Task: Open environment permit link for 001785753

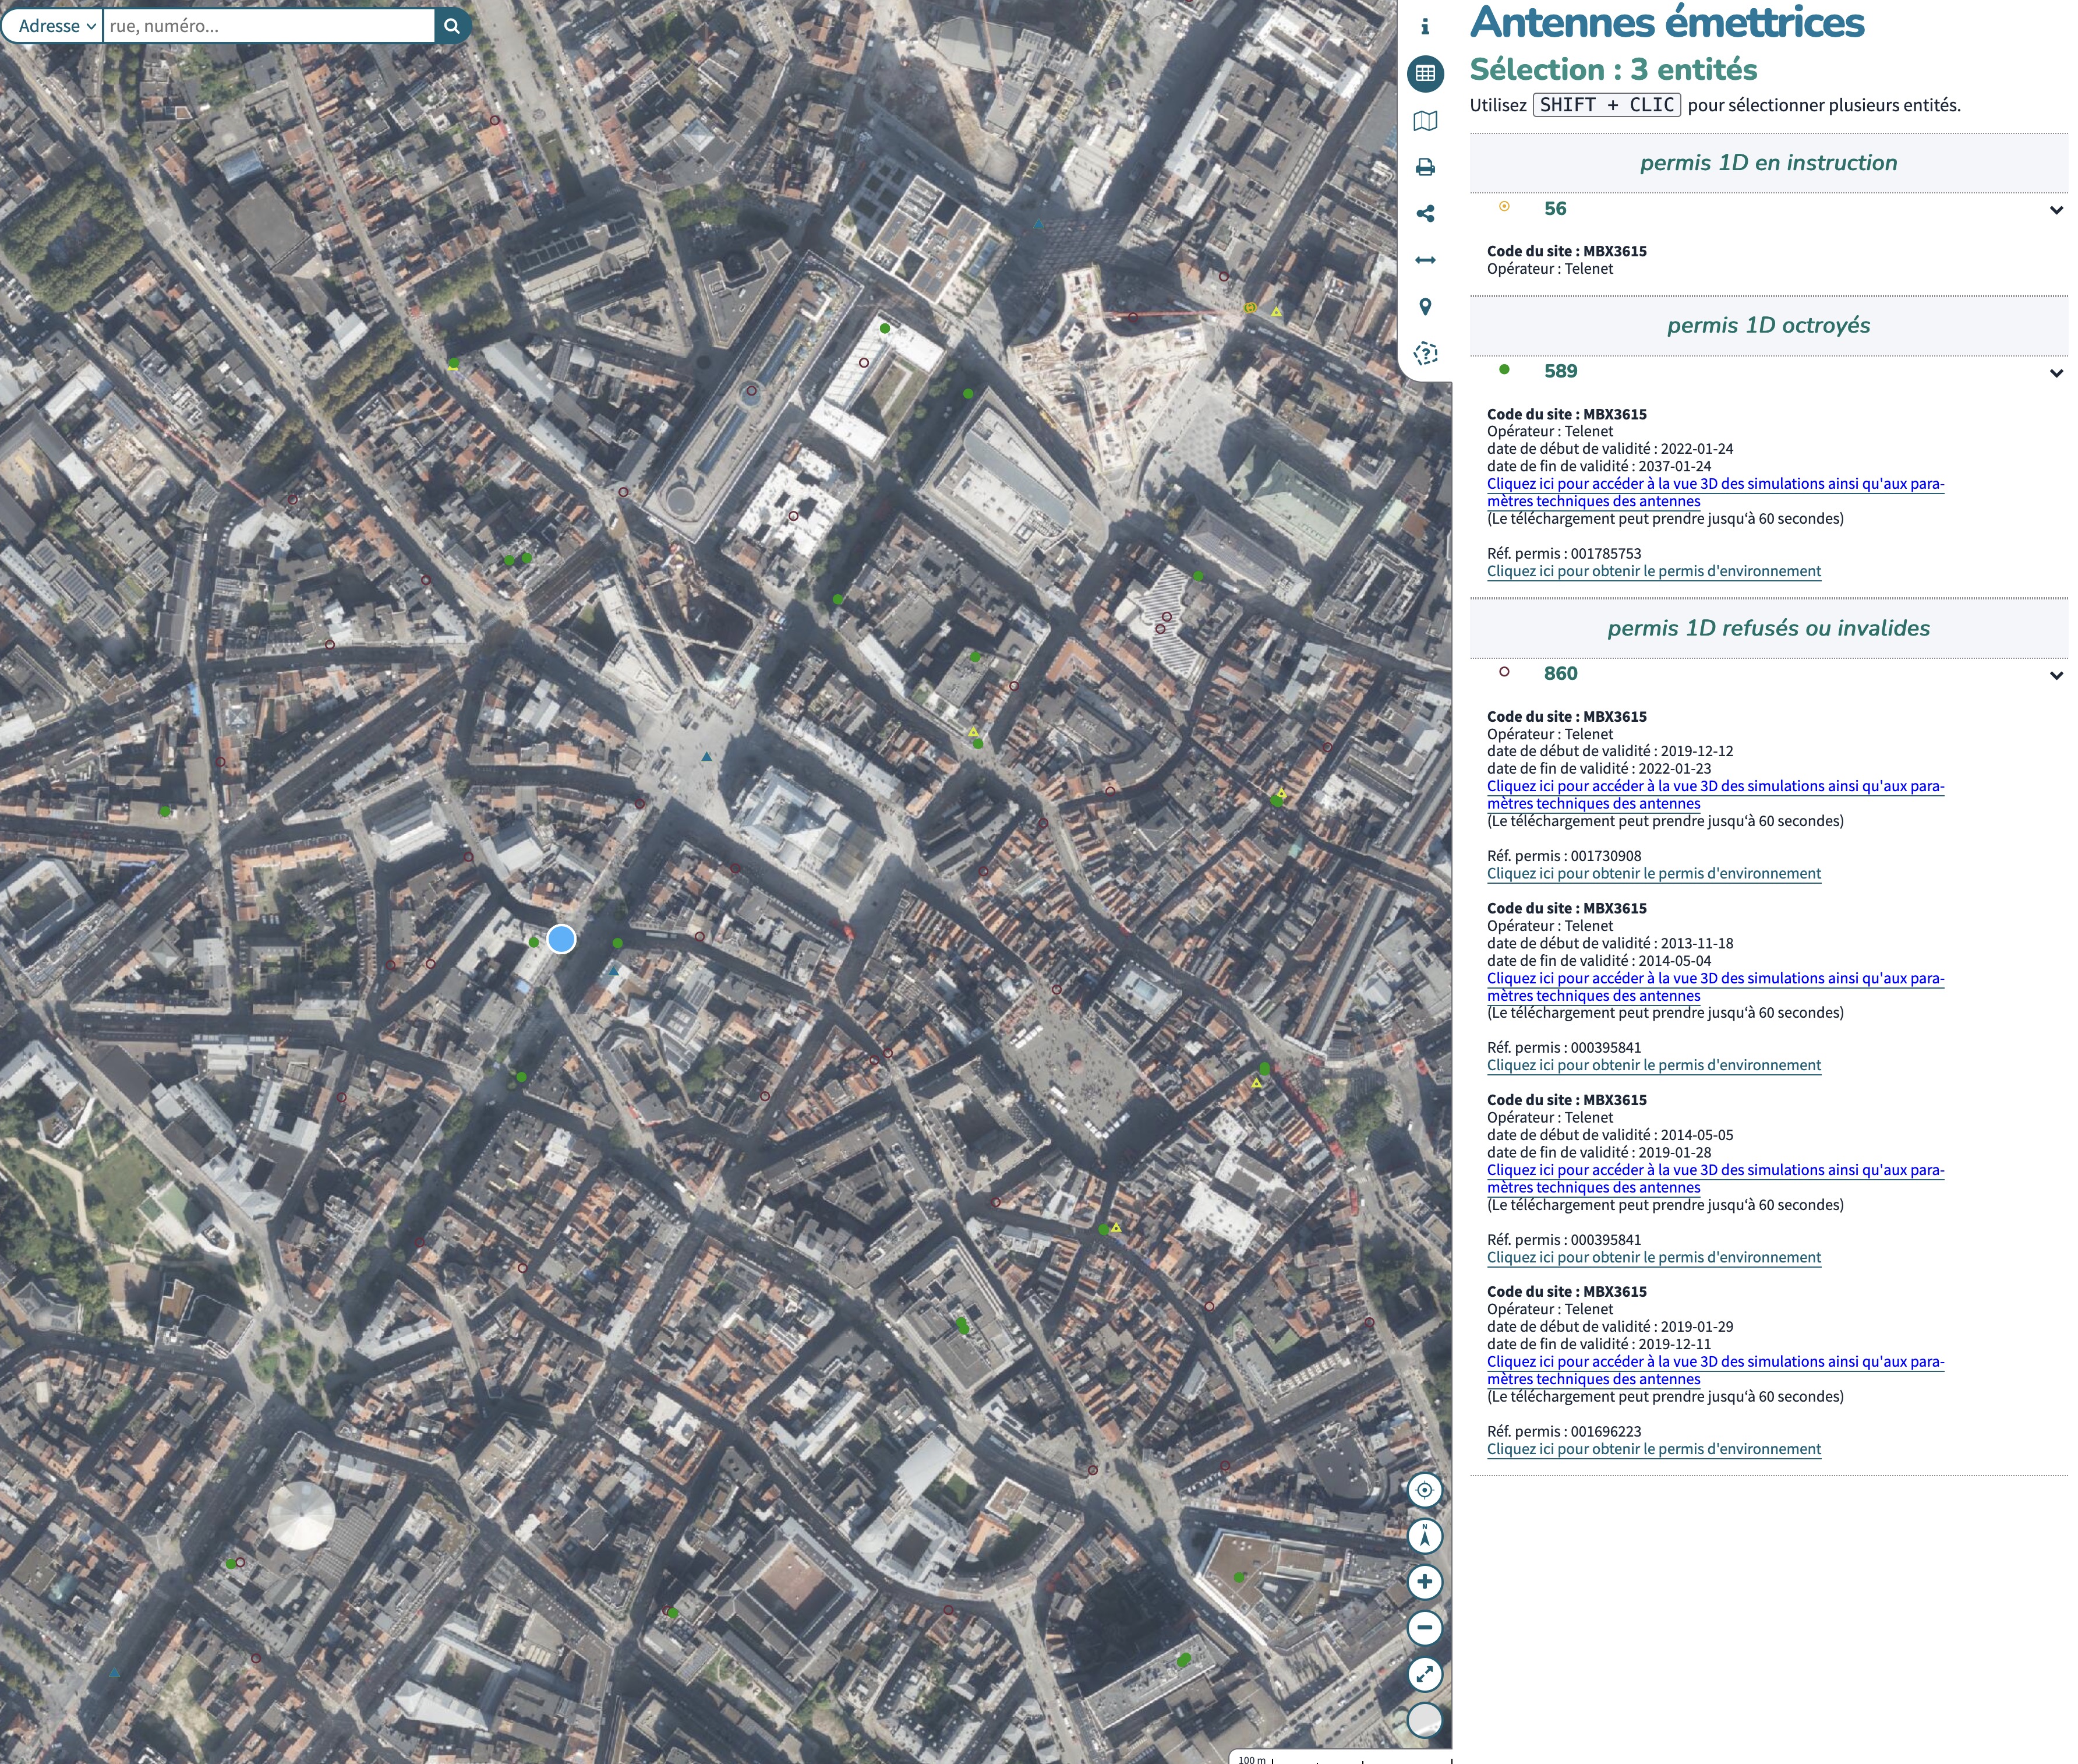Action: (1653, 571)
